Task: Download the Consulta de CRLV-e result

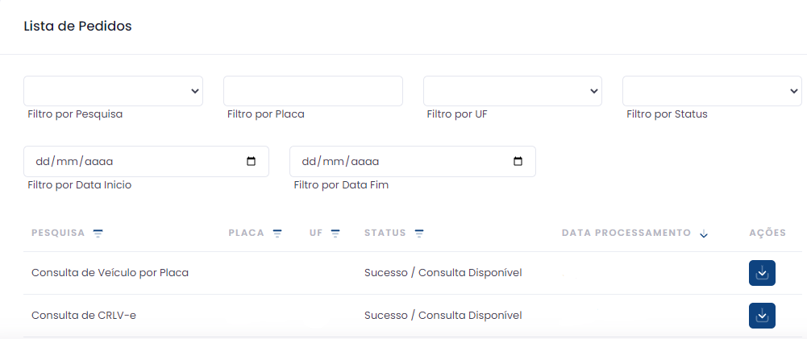Action: [762, 316]
